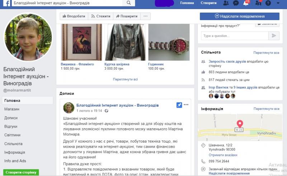Toggle the Вподобати like button
Viewport: 287px width, 176px height.
click(x=74, y=16)
